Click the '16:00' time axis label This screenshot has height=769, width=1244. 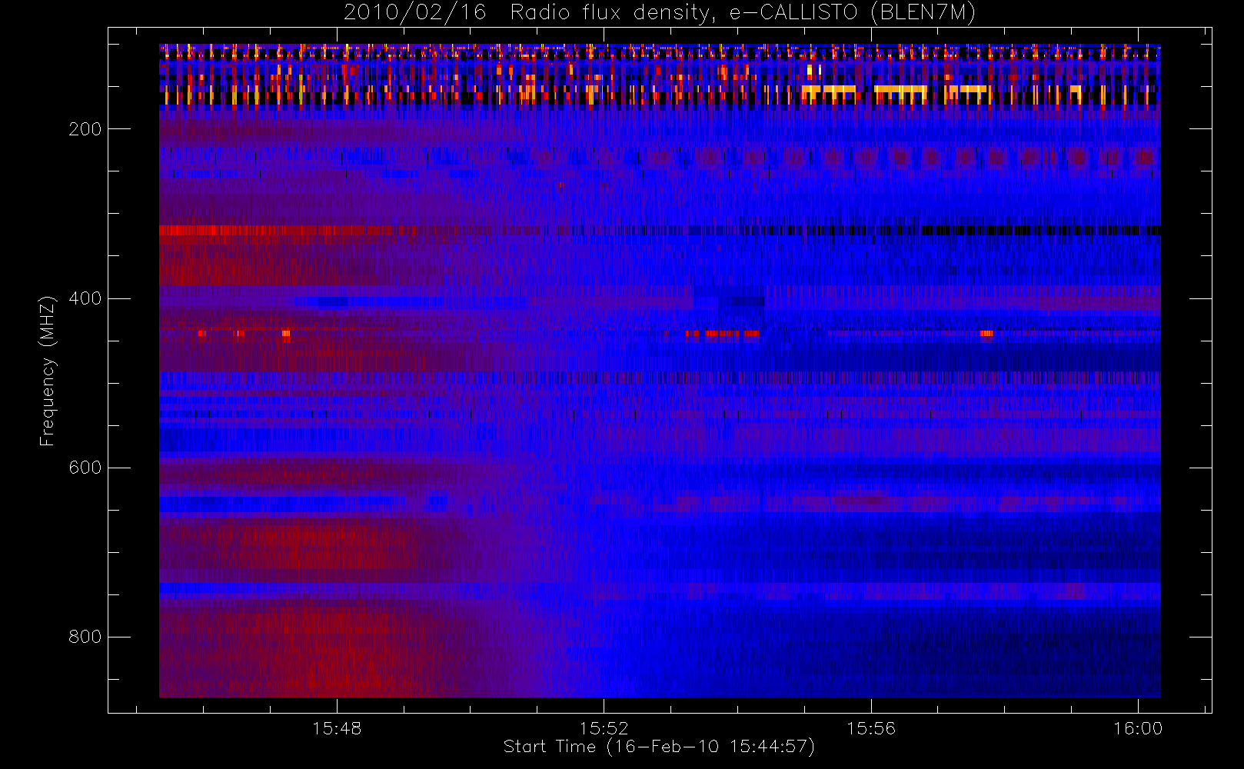pyautogui.click(x=1138, y=728)
